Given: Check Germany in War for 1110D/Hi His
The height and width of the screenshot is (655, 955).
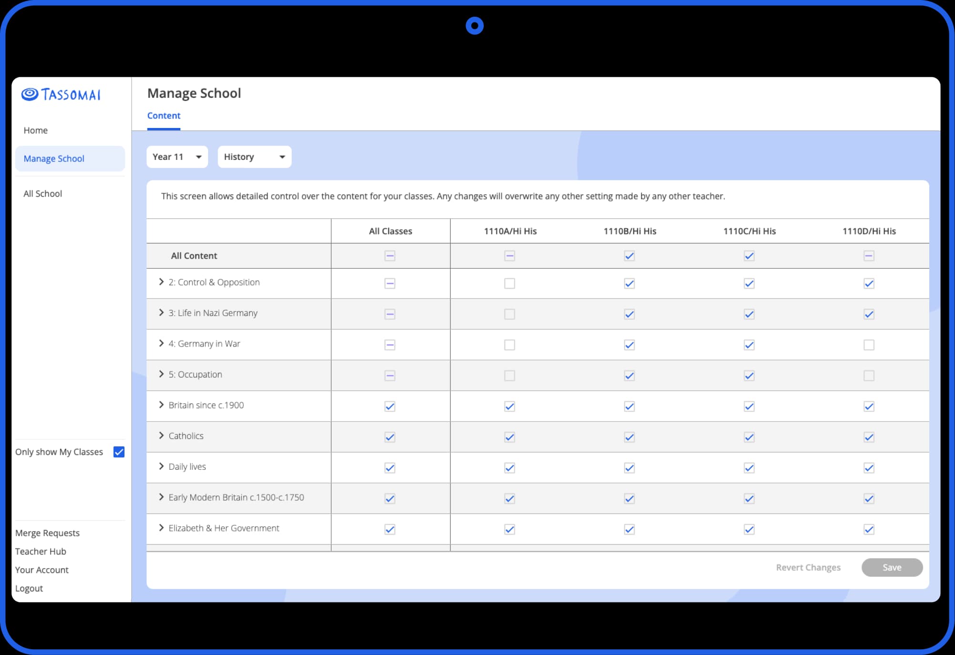Looking at the screenshot, I should 869,345.
